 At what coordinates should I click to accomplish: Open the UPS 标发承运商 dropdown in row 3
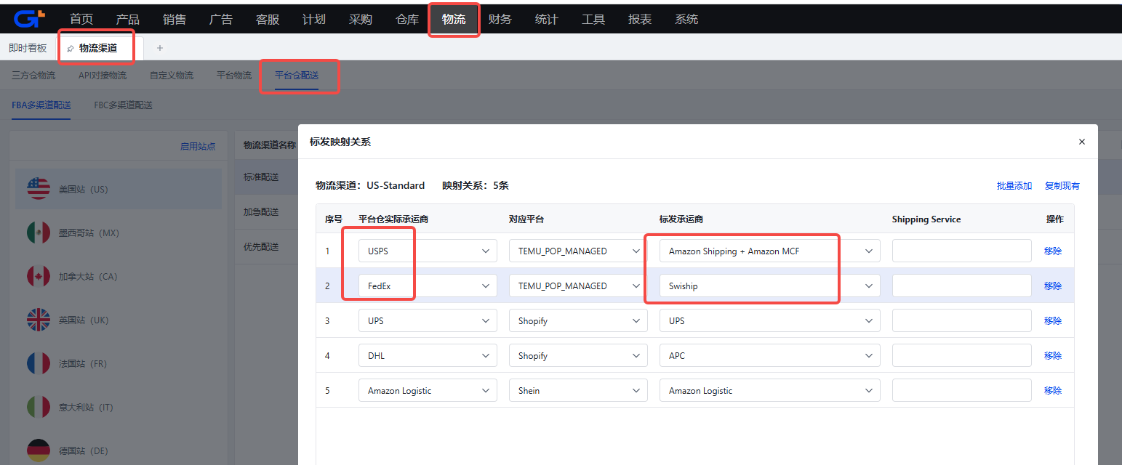pyautogui.click(x=770, y=320)
